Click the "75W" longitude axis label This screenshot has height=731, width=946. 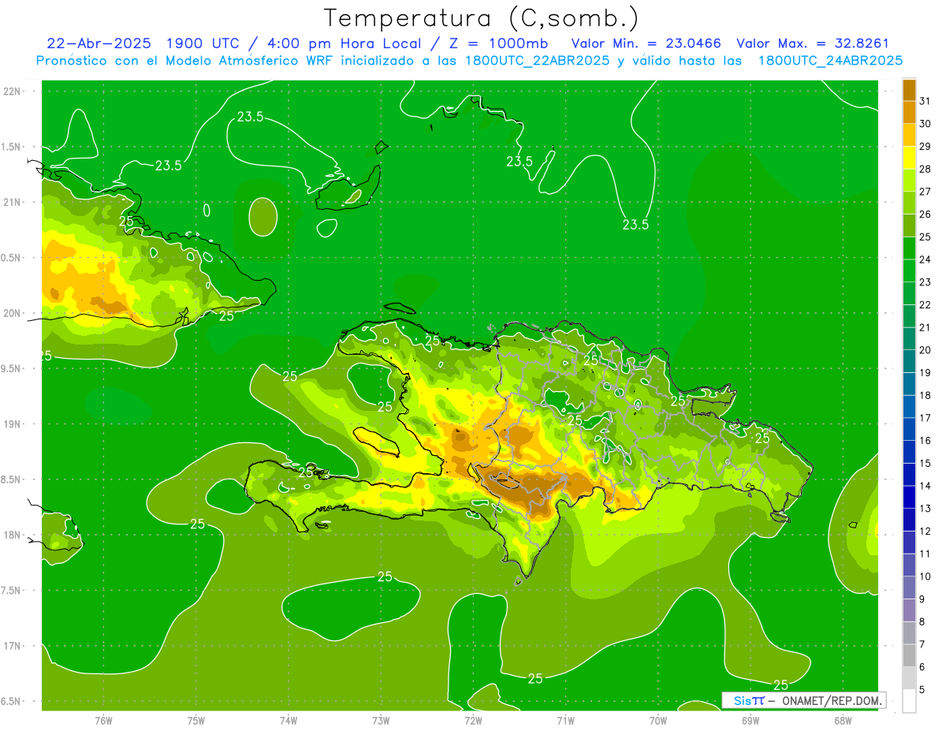[x=196, y=720]
